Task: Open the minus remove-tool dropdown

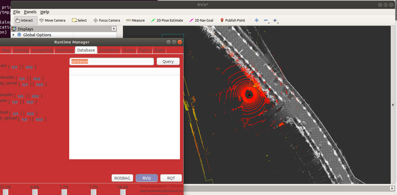Action: coord(266,20)
